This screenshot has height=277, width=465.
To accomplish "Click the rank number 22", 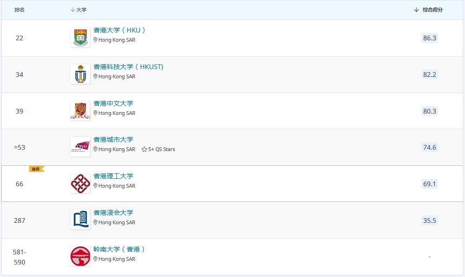I will (19, 38).
